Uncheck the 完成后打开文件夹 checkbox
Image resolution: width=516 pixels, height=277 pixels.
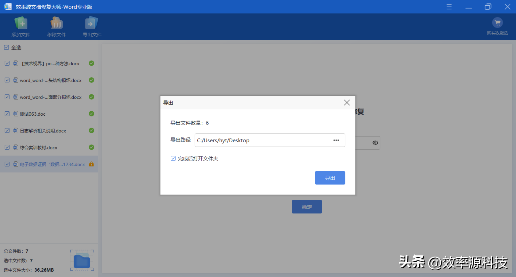click(x=173, y=158)
